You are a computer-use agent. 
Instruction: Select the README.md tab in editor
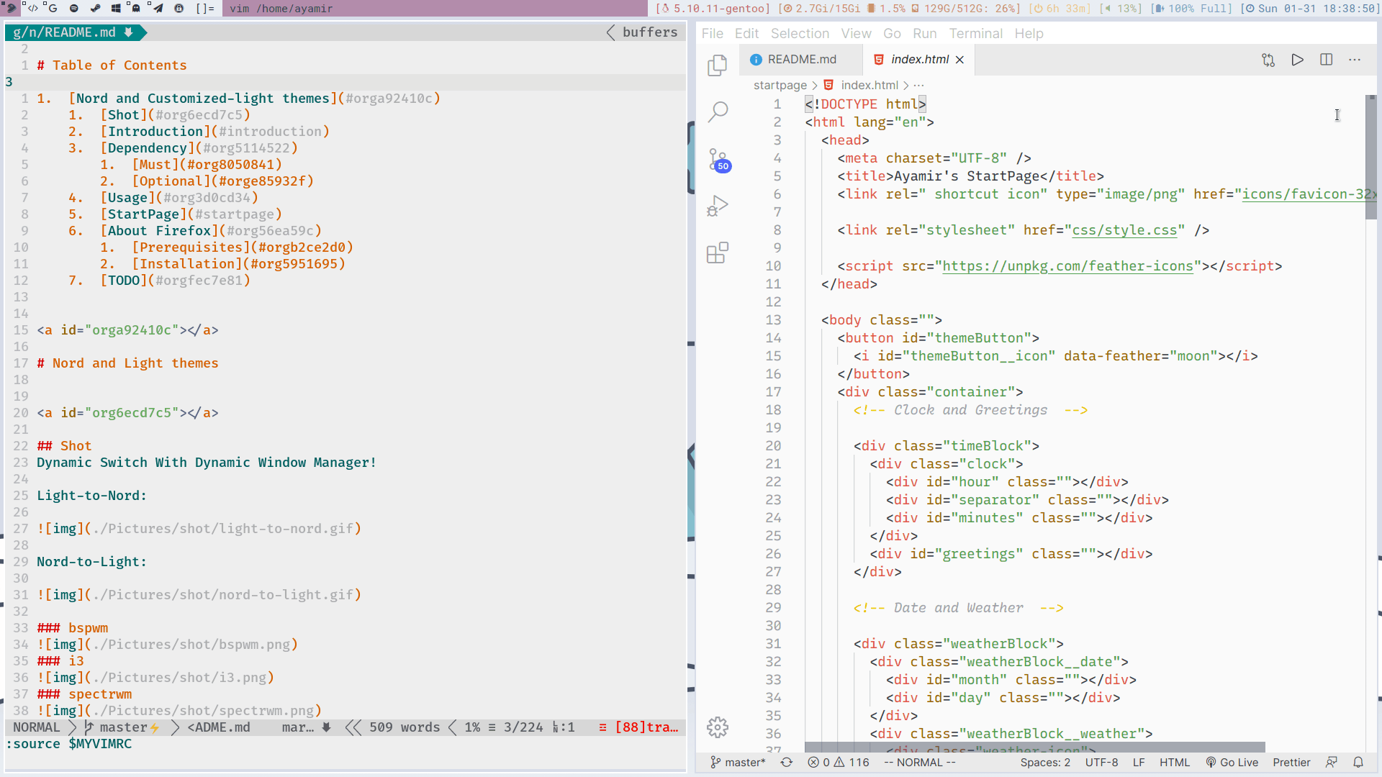(801, 59)
